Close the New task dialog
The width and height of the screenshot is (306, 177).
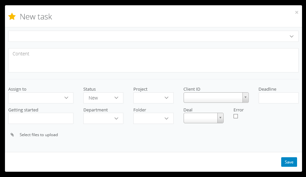click(x=296, y=13)
